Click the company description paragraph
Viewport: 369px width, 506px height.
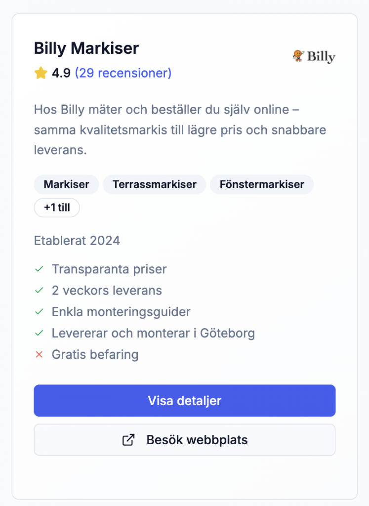pyautogui.click(x=180, y=129)
